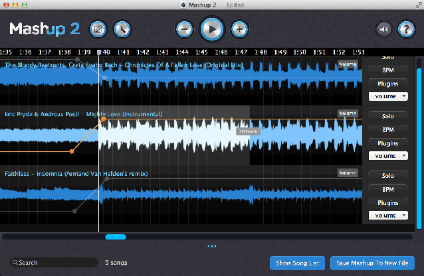Click Volume tag on Eric Prydz waveform
Viewport: 424px width, 276px height.
coord(348,113)
